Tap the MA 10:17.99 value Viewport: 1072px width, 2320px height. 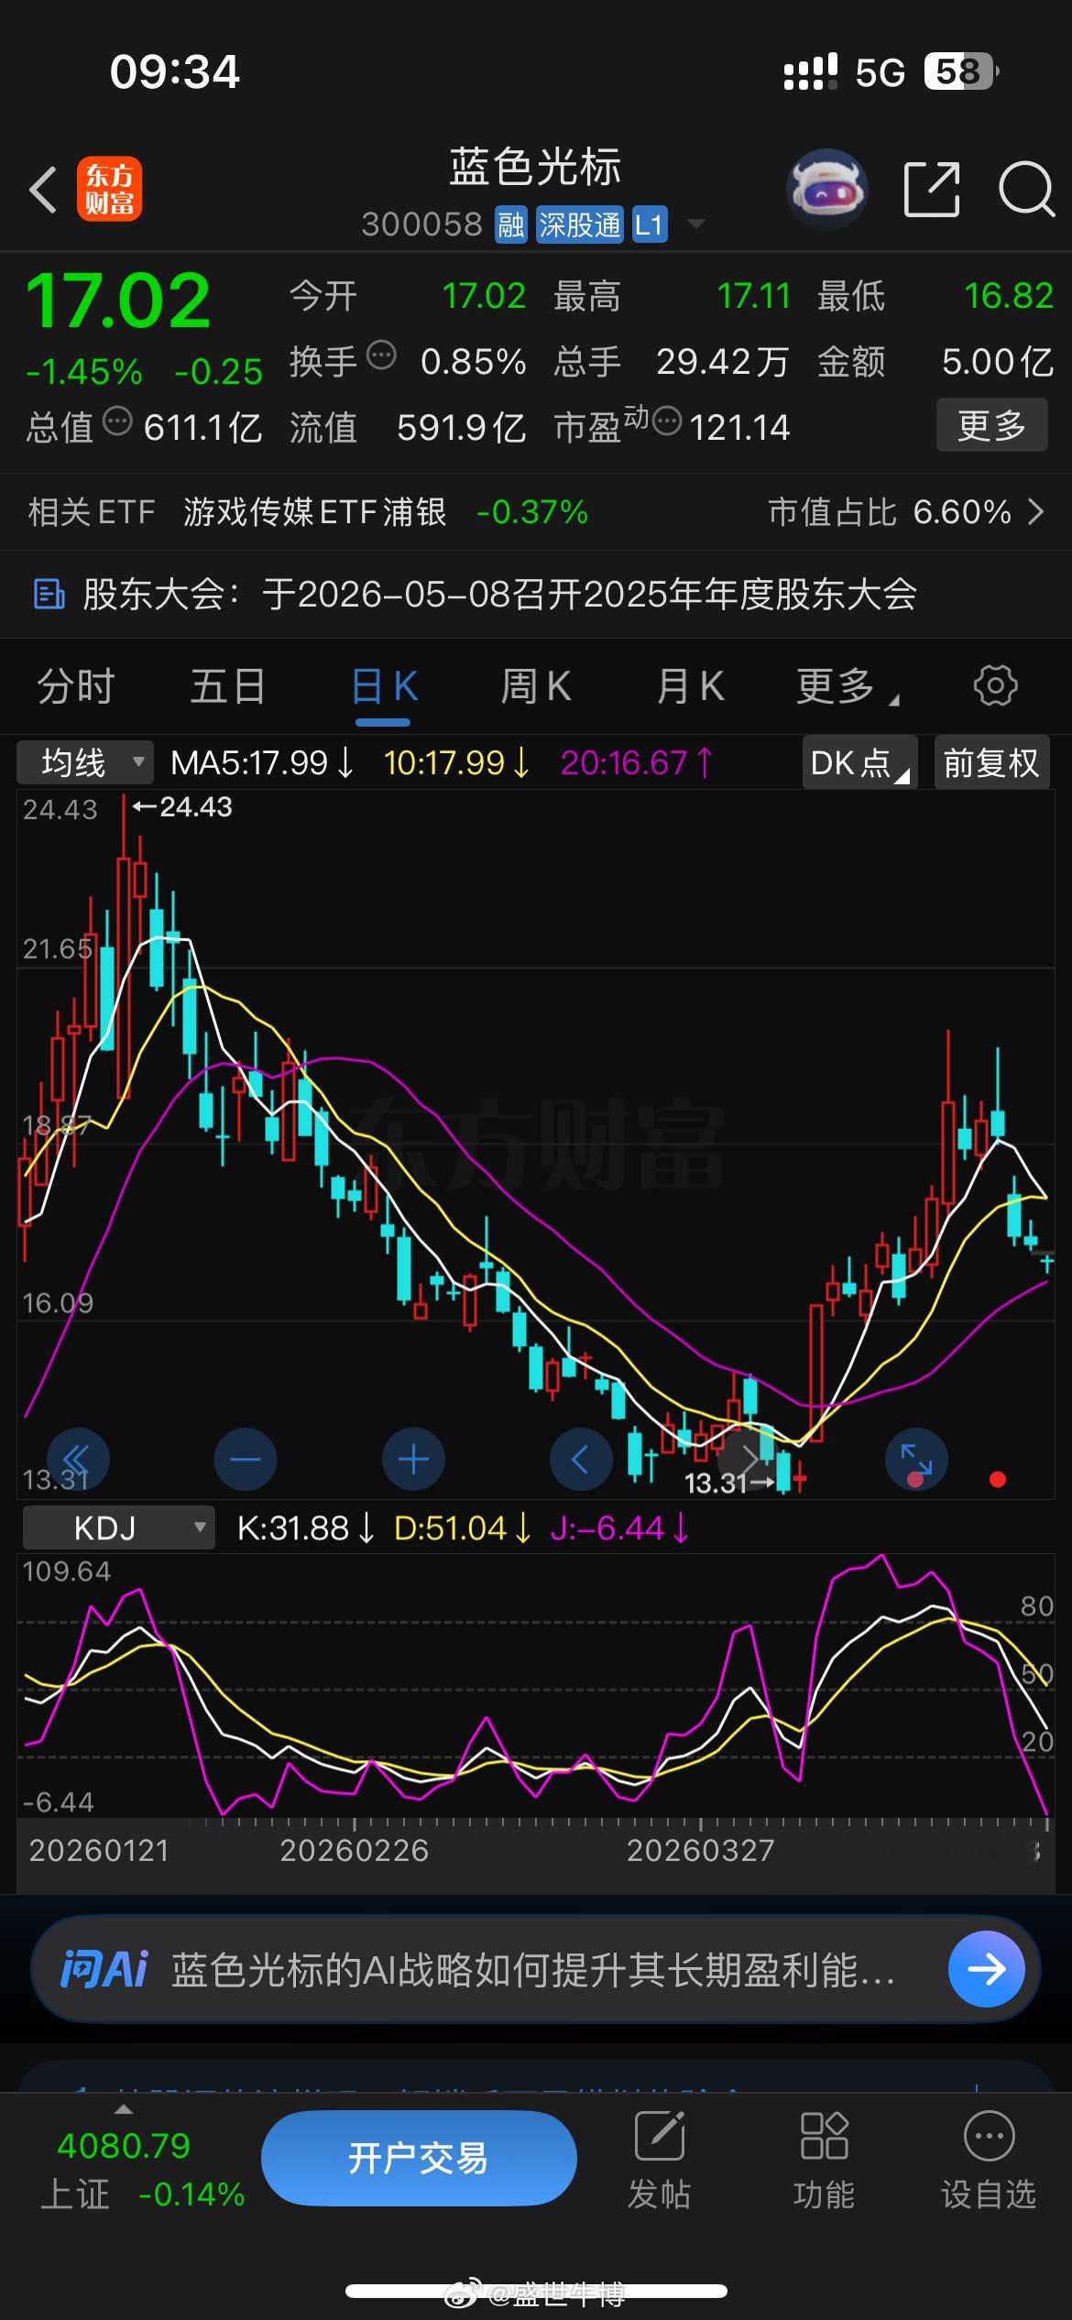[456, 762]
